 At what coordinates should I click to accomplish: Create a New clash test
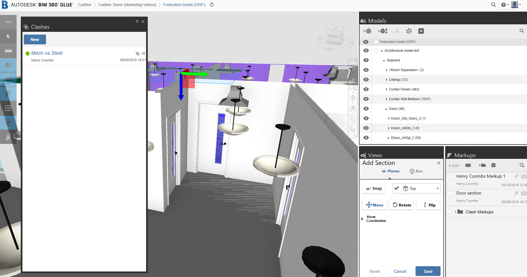point(35,39)
